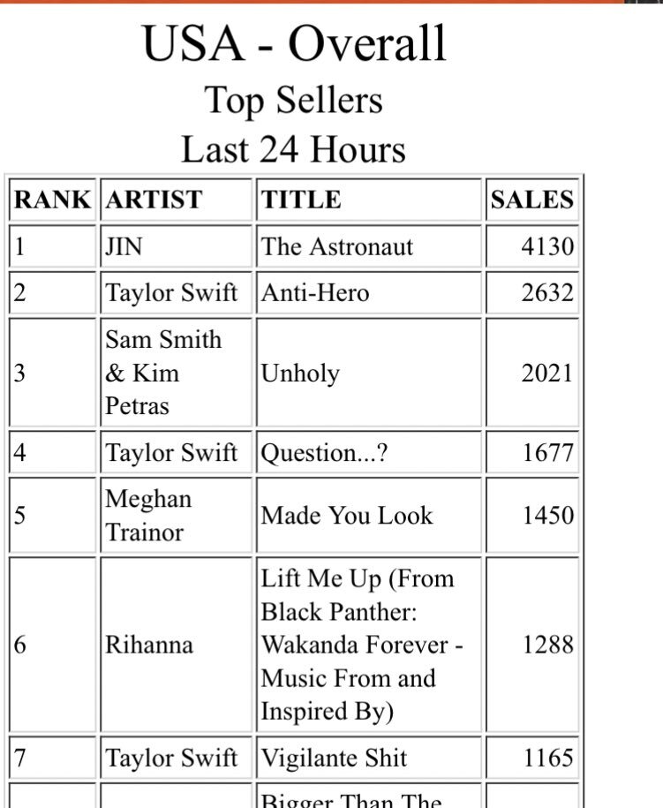The height and width of the screenshot is (808, 663).
Task: Select the Meghan Trainor artist cell
Action: coord(148,515)
